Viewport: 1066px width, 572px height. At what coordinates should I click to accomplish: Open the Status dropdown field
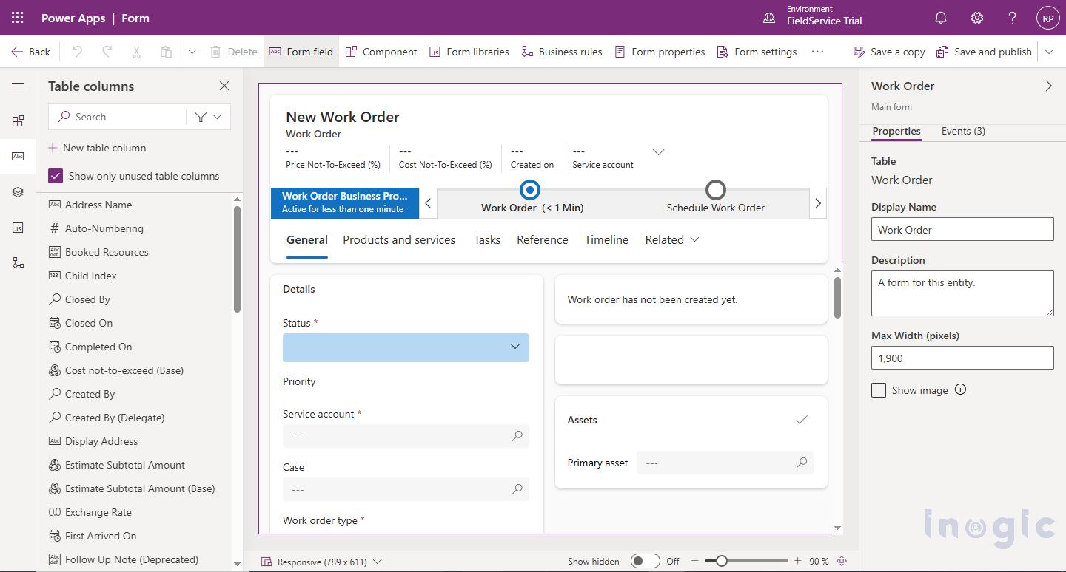click(x=406, y=347)
